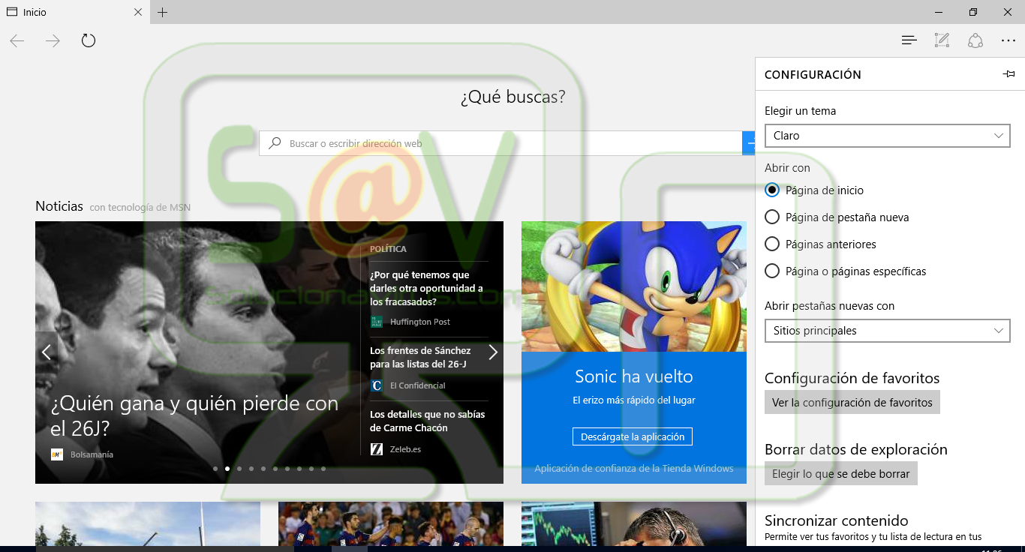Show the previous news slide with the left arrow
1025x552 pixels.
click(47, 352)
